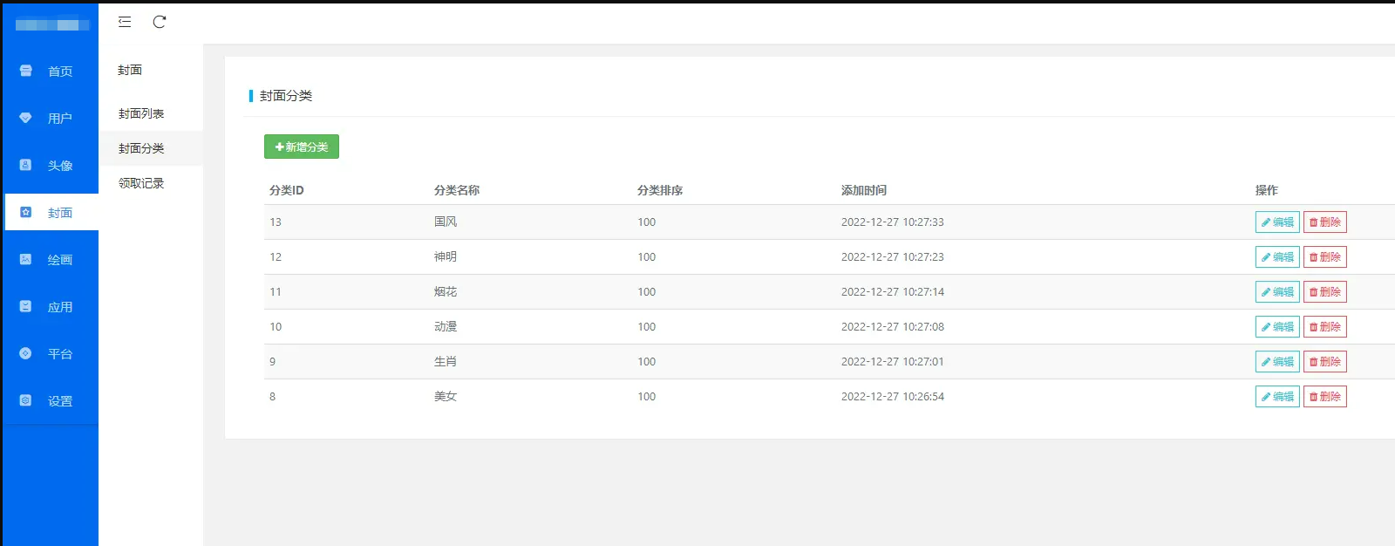The image size is (1395, 546).
Task: Click the 封面 submenu title
Action: pyautogui.click(x=130, y=70)
